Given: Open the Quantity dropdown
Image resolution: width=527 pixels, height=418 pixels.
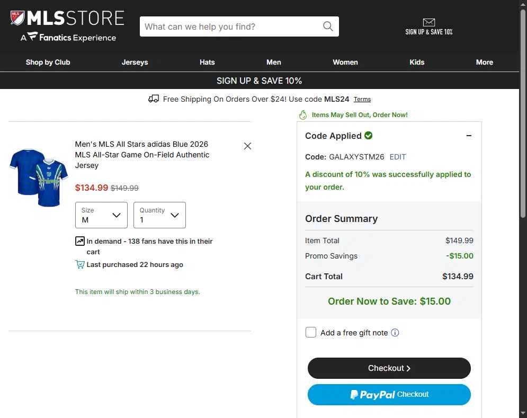Looking at the screenshot, I should (x=159, y=215).
